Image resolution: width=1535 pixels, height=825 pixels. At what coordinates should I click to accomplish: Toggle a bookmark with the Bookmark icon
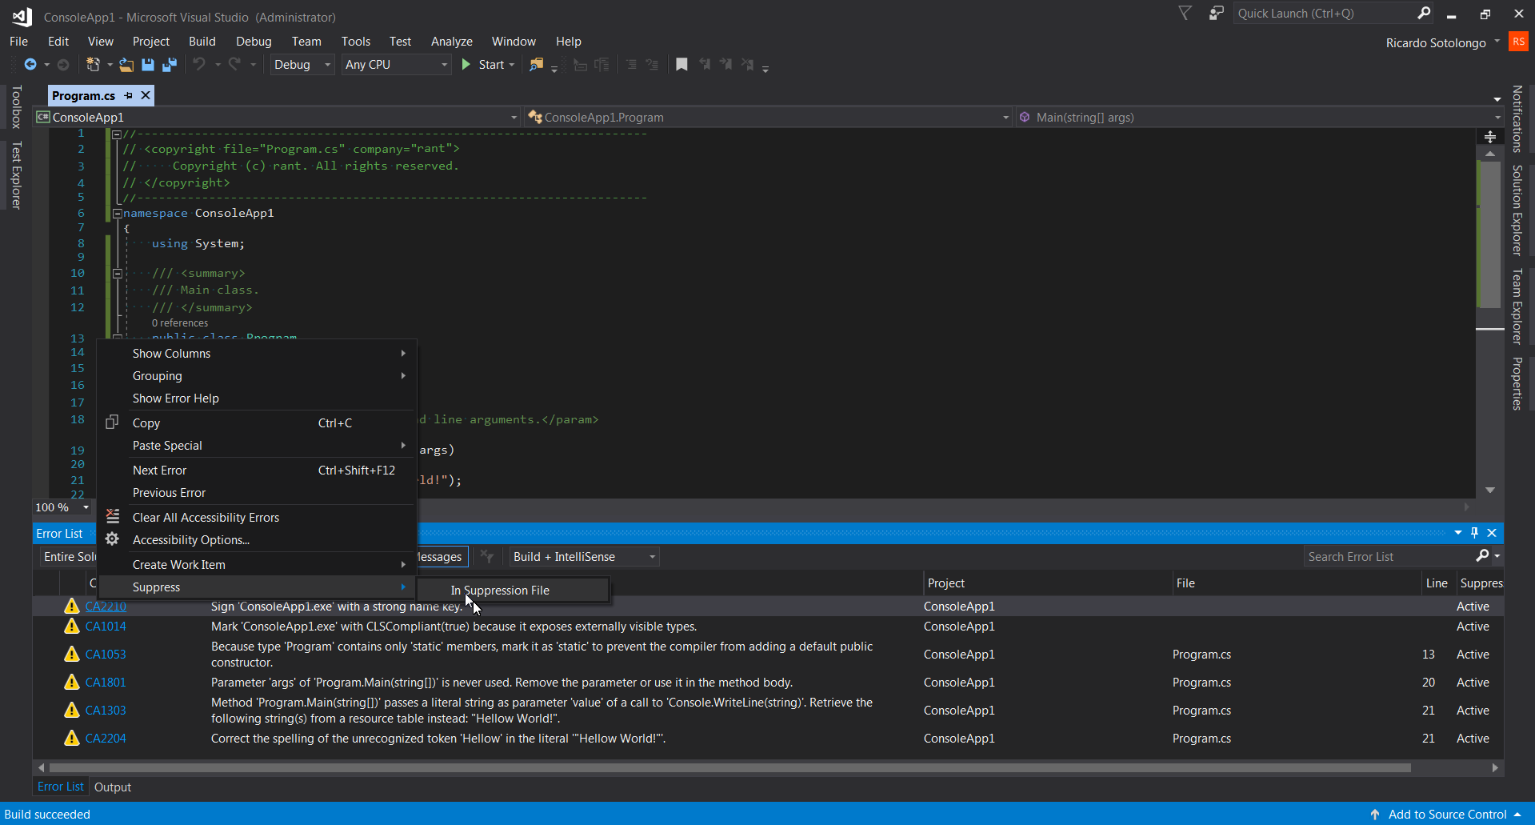click(682, 65)
